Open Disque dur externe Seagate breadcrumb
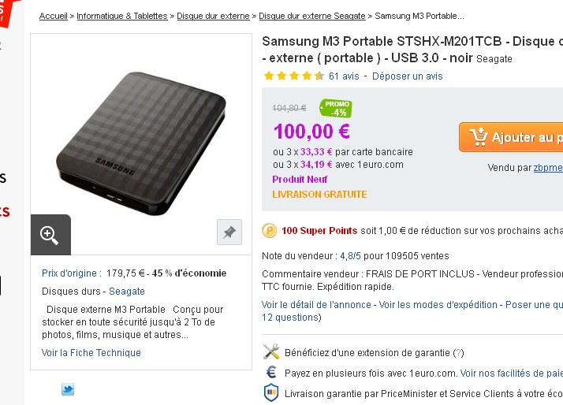The height and width of the screenshot is (405, 563). [311, 16]
